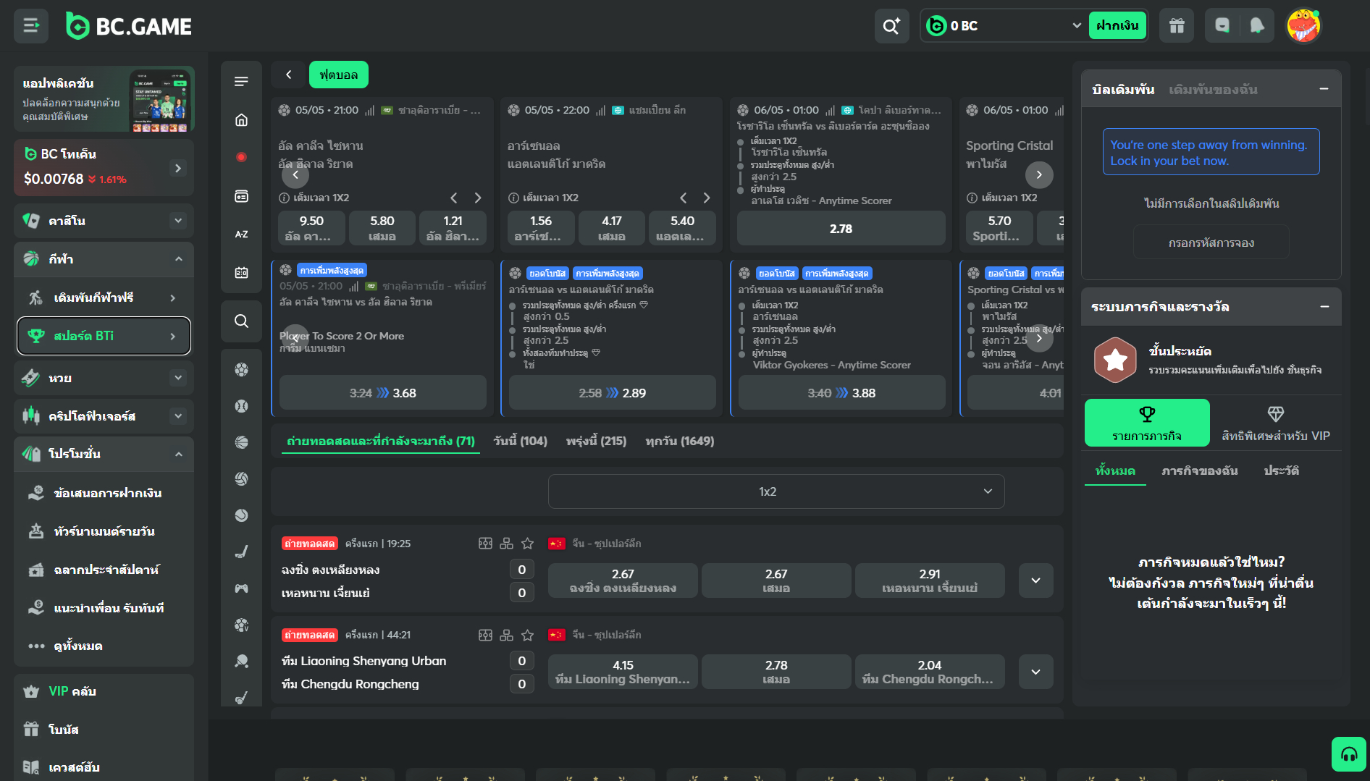Select the football sport icon in sports sidebar

point(241,370)
